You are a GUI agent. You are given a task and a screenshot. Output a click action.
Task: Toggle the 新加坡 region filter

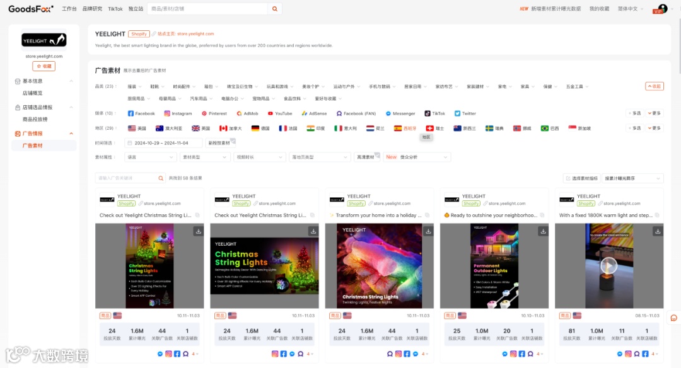[580, 129]
